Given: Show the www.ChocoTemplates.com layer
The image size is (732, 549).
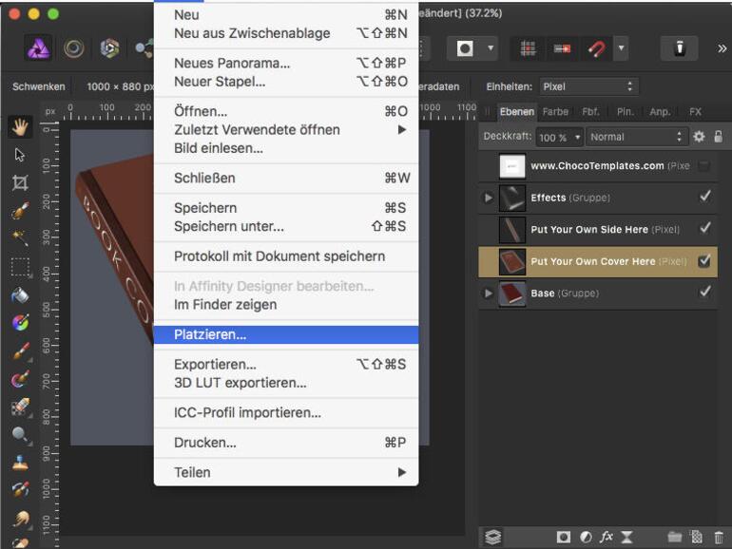Looking at the screenshot, I should [x=704, y=166].
